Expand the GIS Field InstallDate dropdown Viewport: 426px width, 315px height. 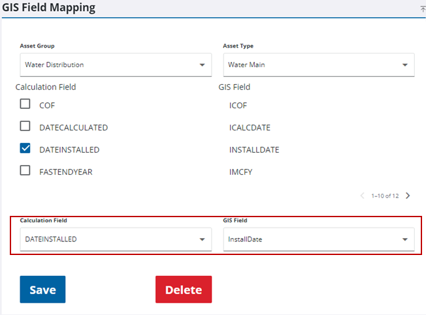tap(318, 239)
